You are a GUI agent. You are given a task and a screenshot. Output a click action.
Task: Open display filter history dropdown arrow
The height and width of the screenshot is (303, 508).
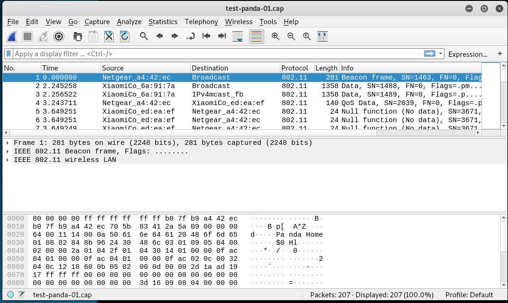[441, 53]
